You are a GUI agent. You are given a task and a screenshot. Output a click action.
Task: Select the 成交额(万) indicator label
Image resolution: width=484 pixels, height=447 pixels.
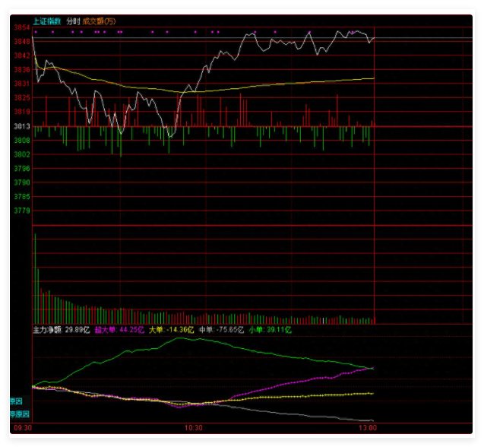(100, 21)
